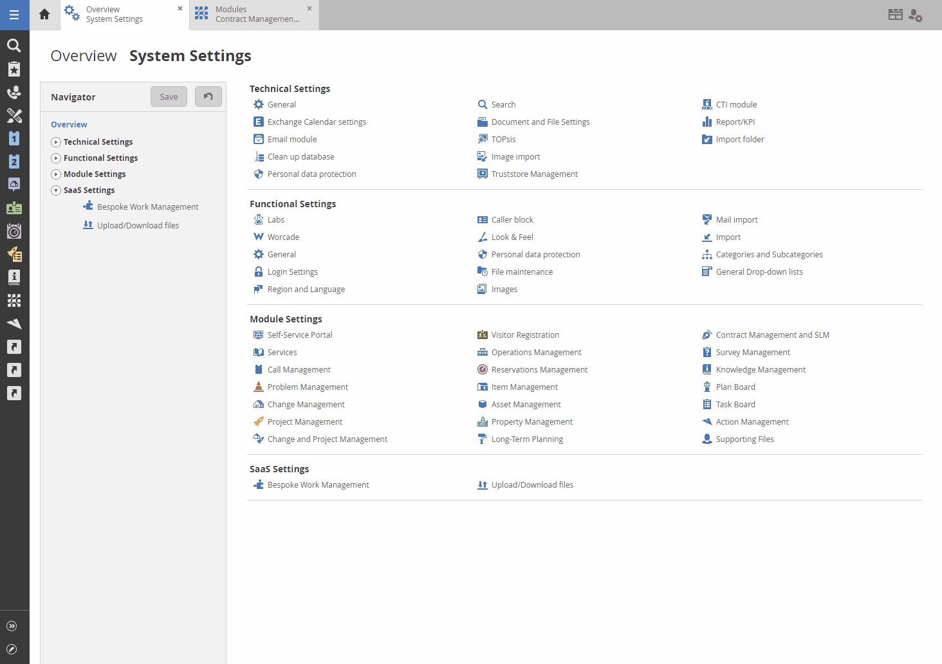942x664 pixels.
Task: Open the user settings icon at top right
Action: 916,15
